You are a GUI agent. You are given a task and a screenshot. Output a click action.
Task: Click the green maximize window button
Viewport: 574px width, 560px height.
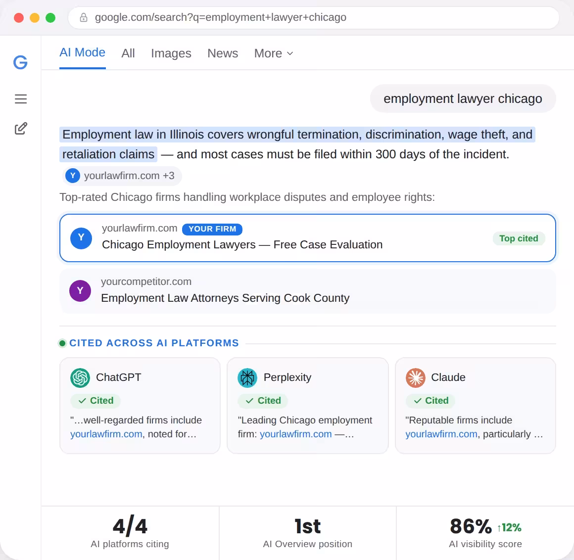(50, 18)
